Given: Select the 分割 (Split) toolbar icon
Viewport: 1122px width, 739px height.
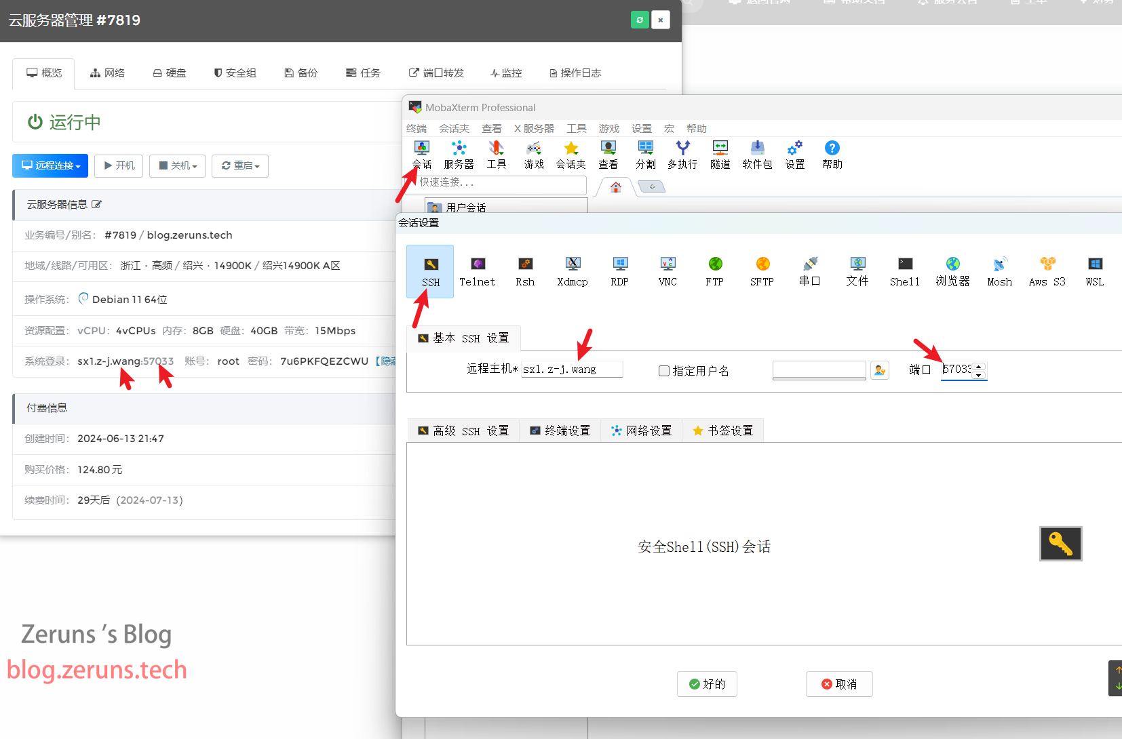Looking at the screenshot, I should tap(646, 155).
